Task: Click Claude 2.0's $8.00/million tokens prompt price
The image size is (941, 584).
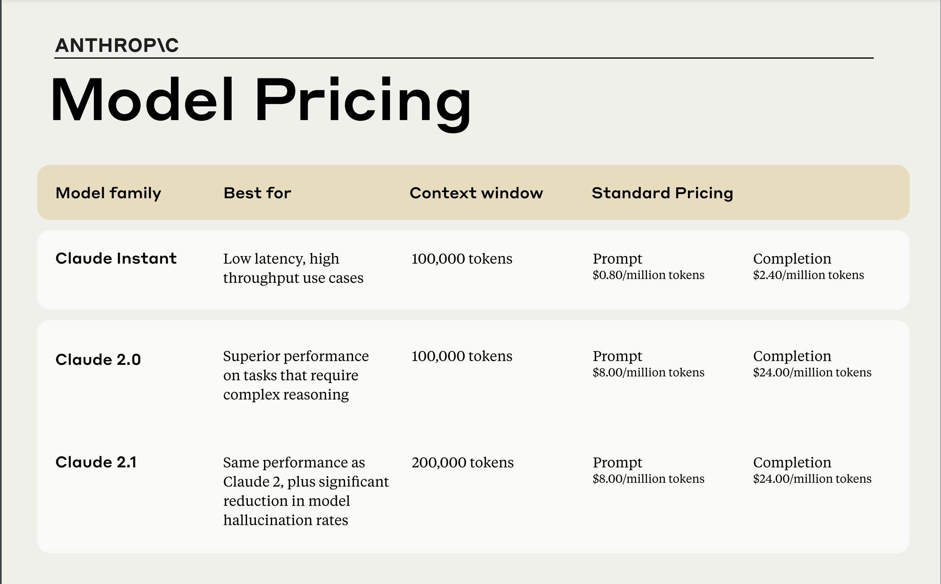Action: (648, 372)
